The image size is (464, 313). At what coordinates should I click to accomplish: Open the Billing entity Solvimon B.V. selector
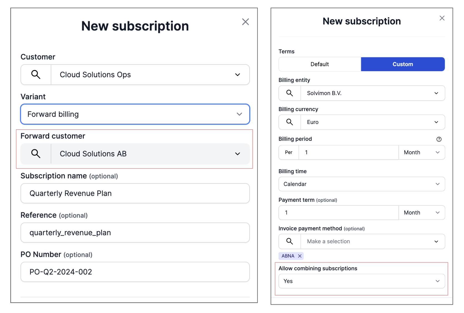372,93
